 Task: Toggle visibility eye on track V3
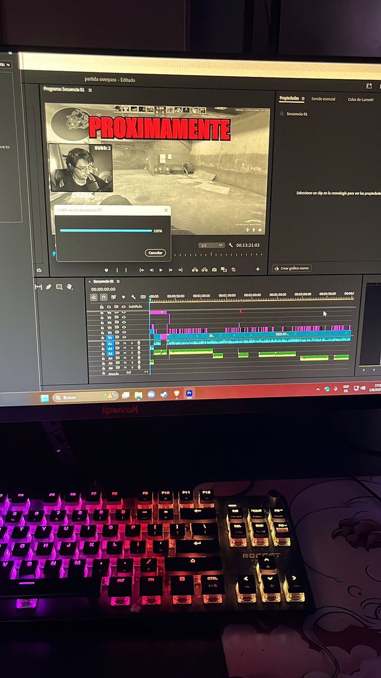click(x=124, y=327)
